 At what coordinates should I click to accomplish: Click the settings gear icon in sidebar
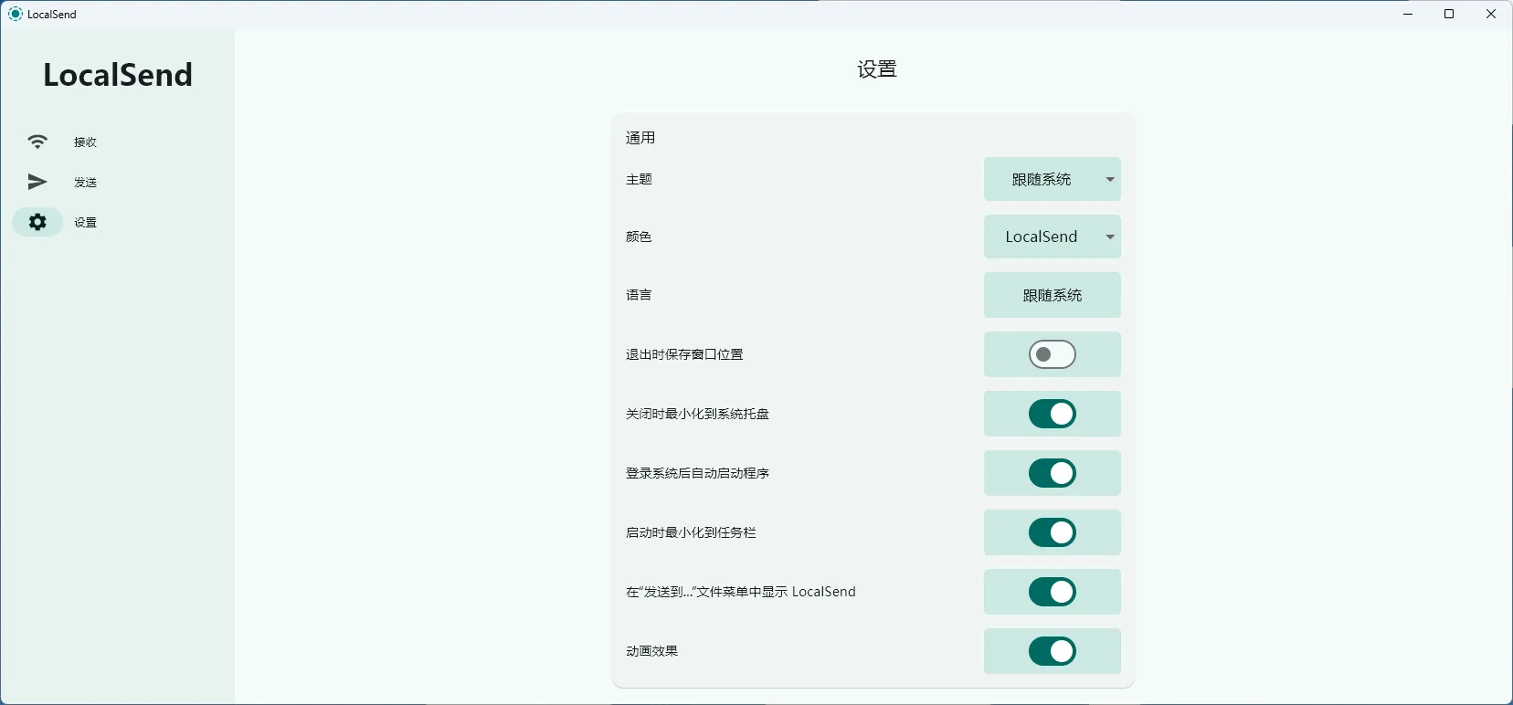[x=37, y=222]
